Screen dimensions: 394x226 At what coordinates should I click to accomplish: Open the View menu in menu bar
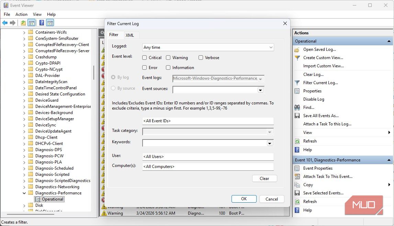pyautogui.click(x=37, y=14)
